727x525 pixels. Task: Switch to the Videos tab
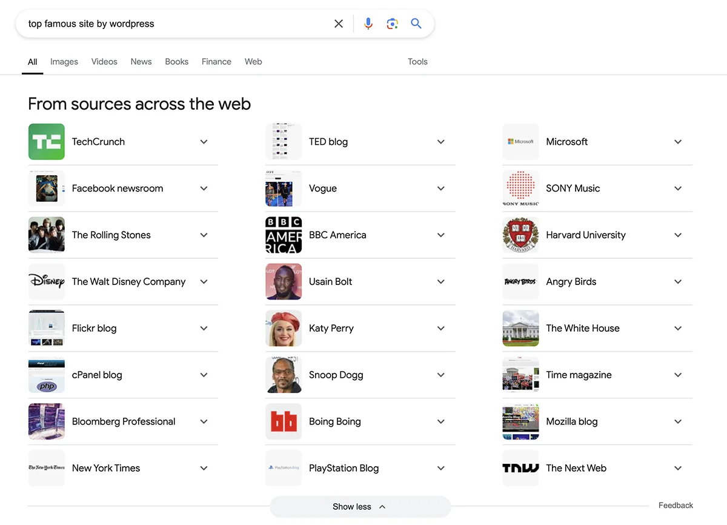click(x=104, y=62)
